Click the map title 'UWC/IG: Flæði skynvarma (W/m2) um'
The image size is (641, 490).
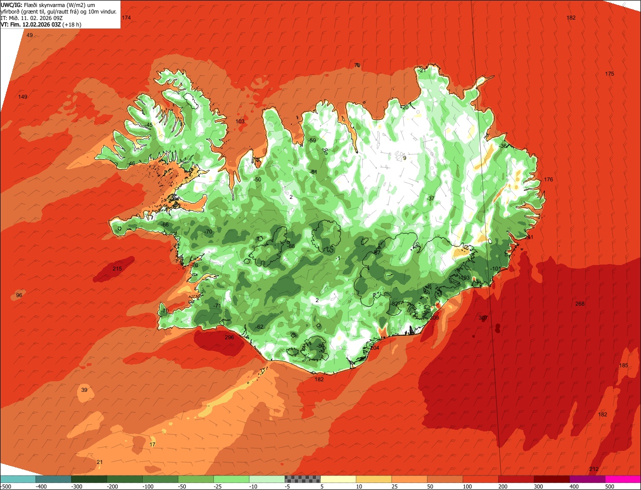pyautogui.click(x=48, y=5)
